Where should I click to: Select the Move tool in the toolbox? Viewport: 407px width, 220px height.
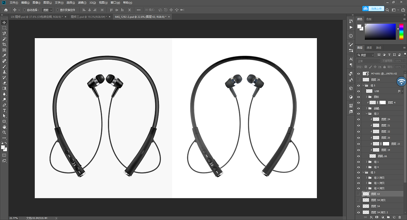pos(4,23)
